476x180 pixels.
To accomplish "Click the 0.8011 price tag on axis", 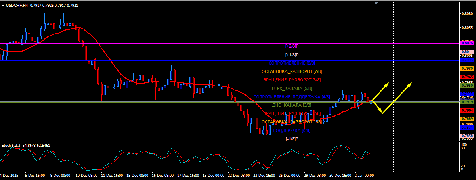I will 467,52.
